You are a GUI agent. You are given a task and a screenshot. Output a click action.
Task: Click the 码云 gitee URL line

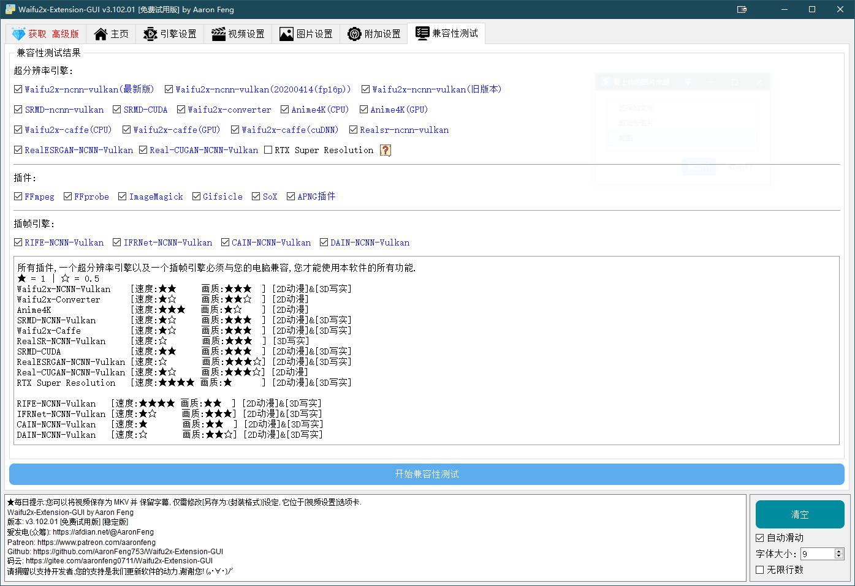pyautogui.click(x=110, y=561)
